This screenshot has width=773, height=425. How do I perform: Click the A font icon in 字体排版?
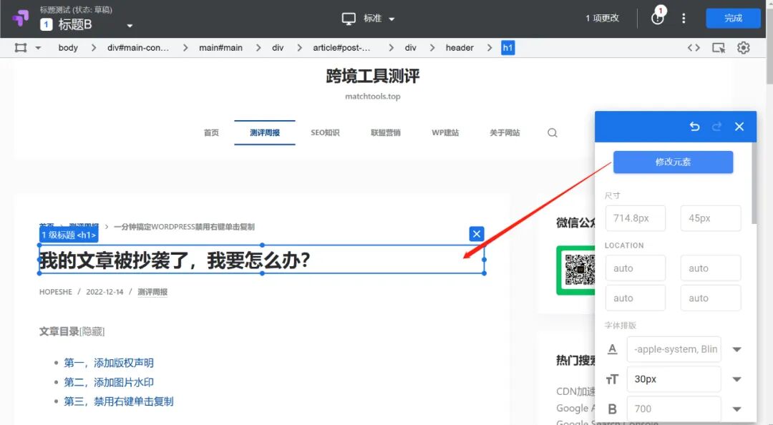(613, 349)
